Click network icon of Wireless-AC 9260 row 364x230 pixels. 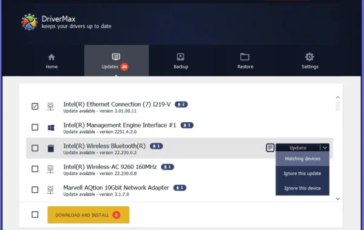point(50,169)
